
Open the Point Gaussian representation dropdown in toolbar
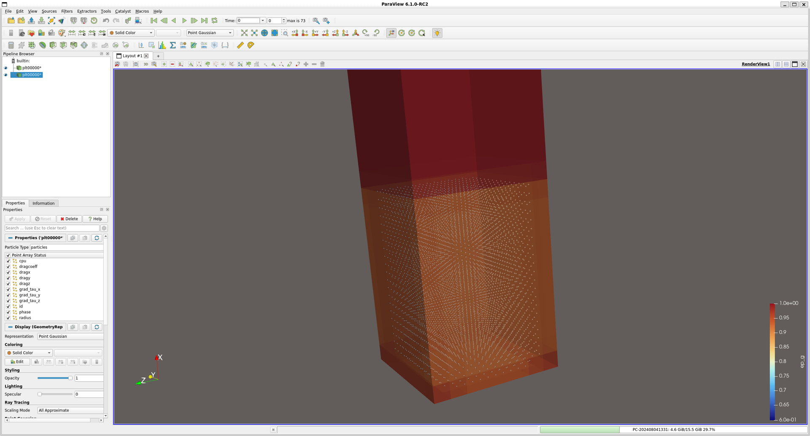210,33
